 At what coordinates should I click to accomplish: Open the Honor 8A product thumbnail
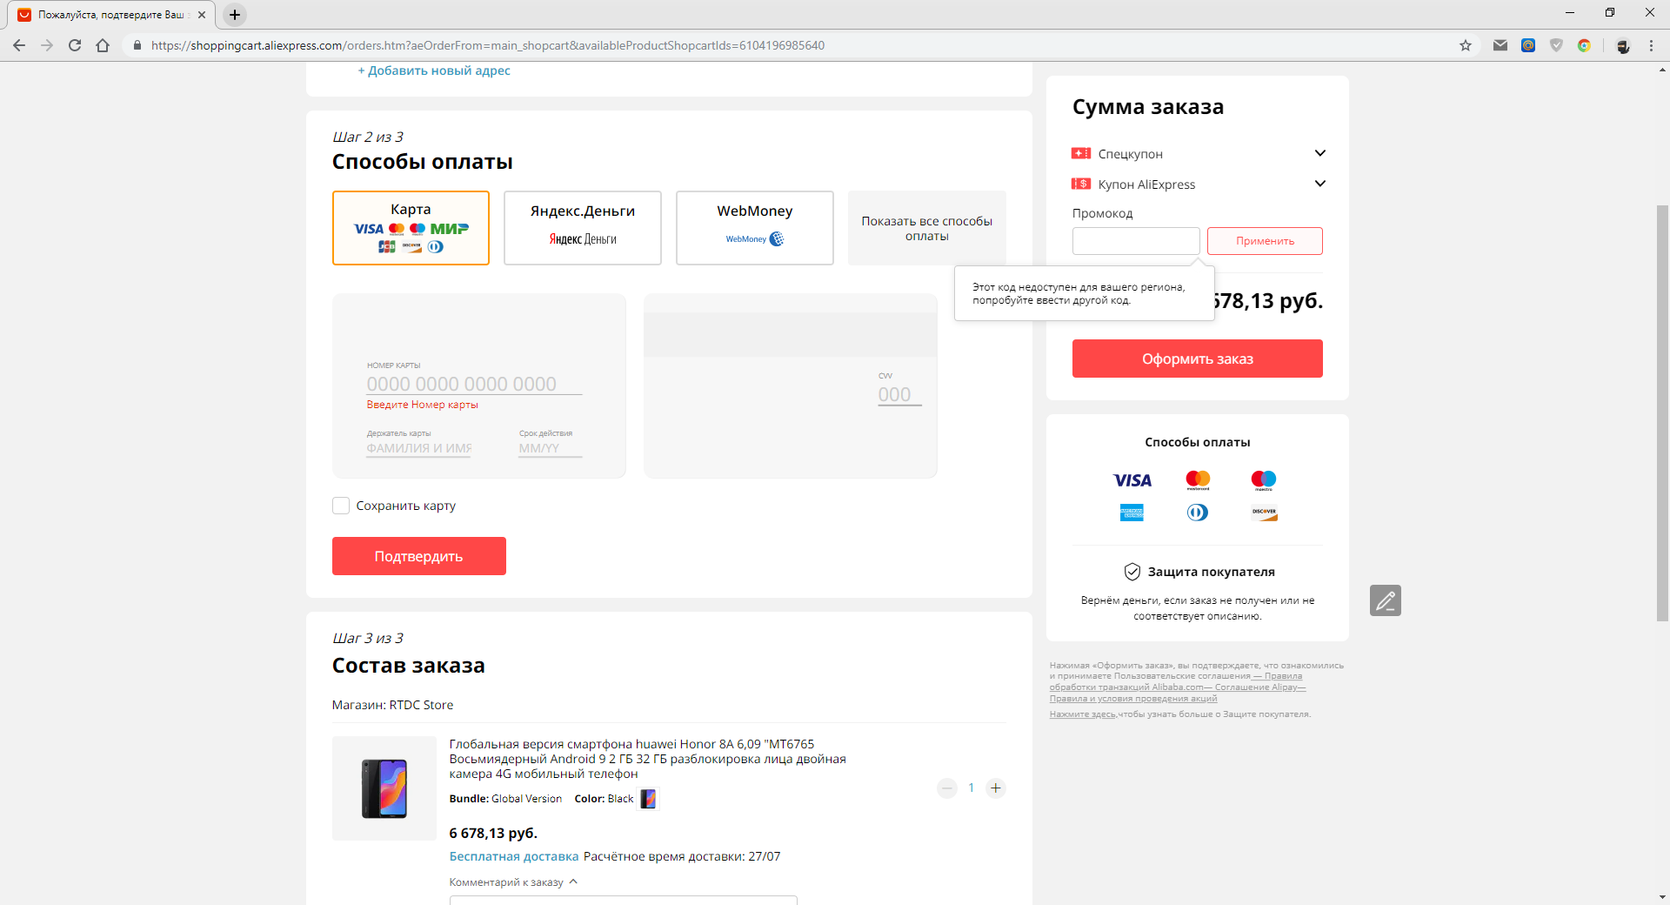tap(384, 788)
